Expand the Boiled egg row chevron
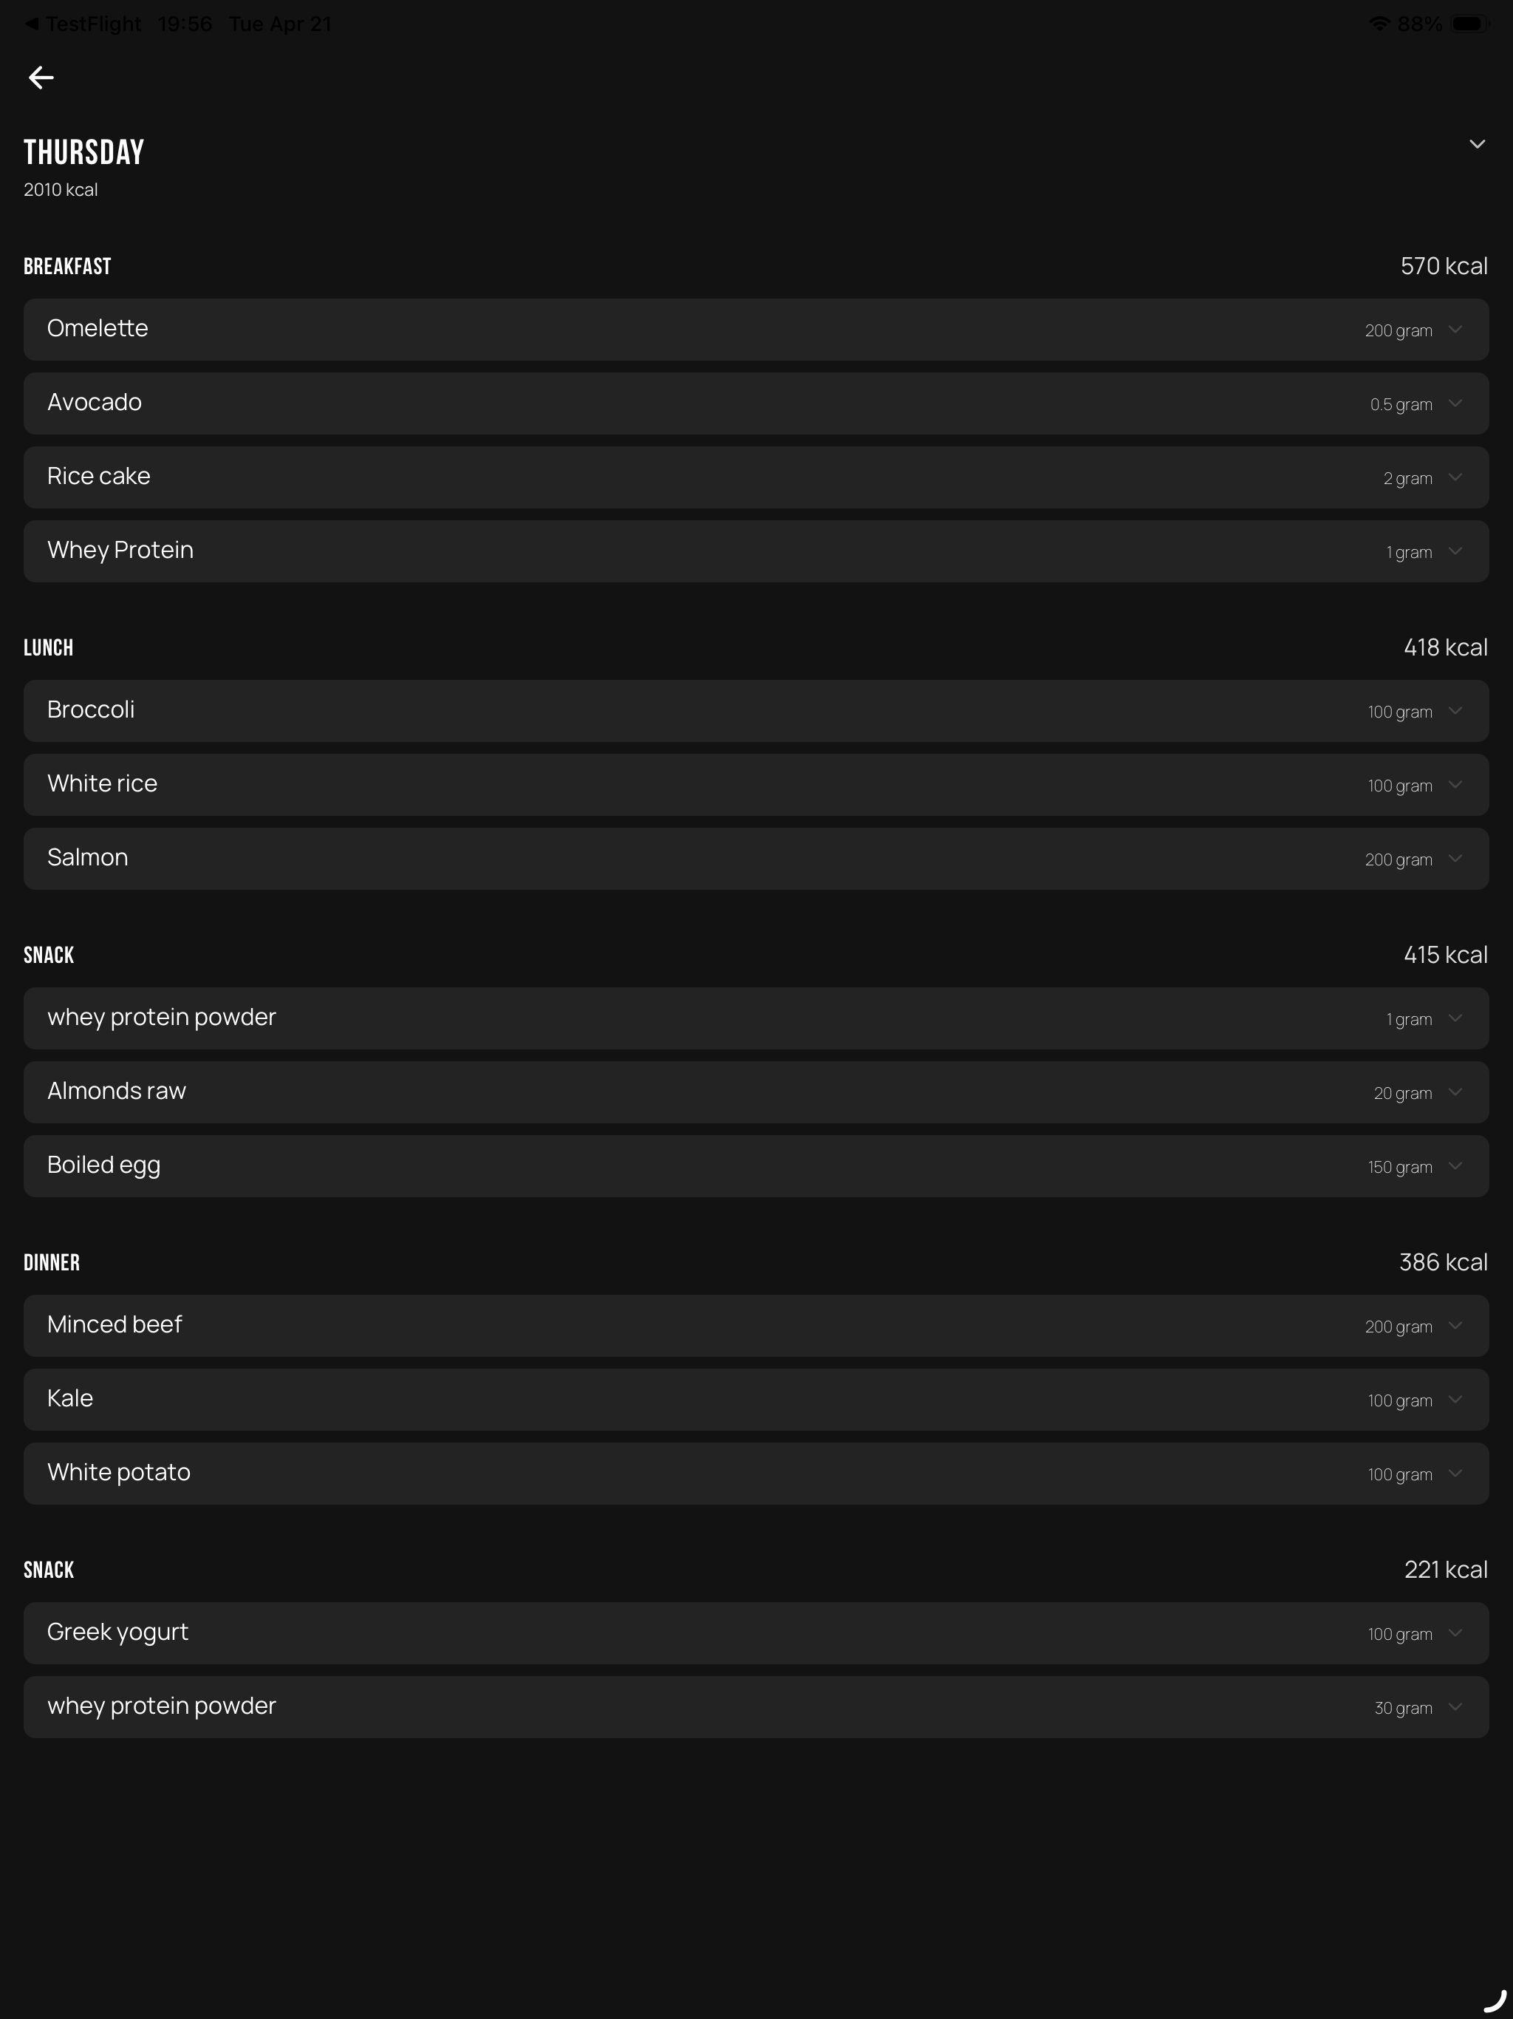The height and width of the screenshot is (2019, 1513). point(1455,1166)
